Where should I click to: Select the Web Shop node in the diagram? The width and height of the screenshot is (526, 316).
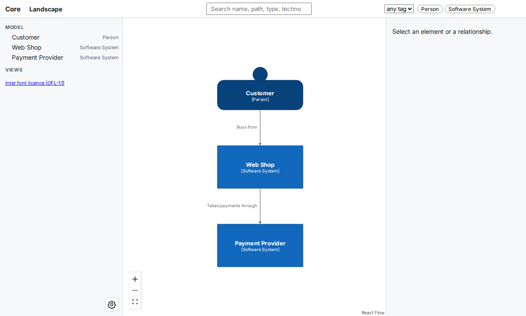pyautogui.click(x=260, y=167)
